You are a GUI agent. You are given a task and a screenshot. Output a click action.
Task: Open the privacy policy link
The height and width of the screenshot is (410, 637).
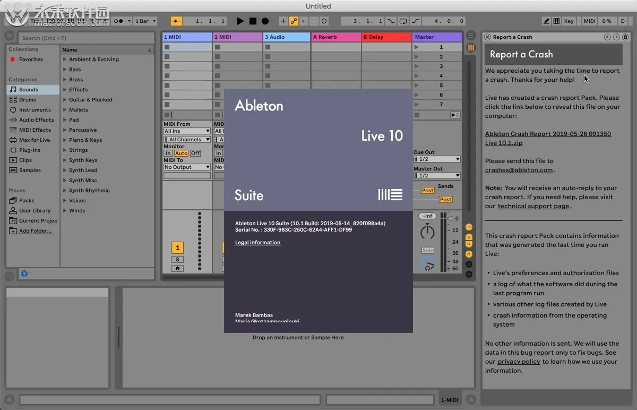519,362
